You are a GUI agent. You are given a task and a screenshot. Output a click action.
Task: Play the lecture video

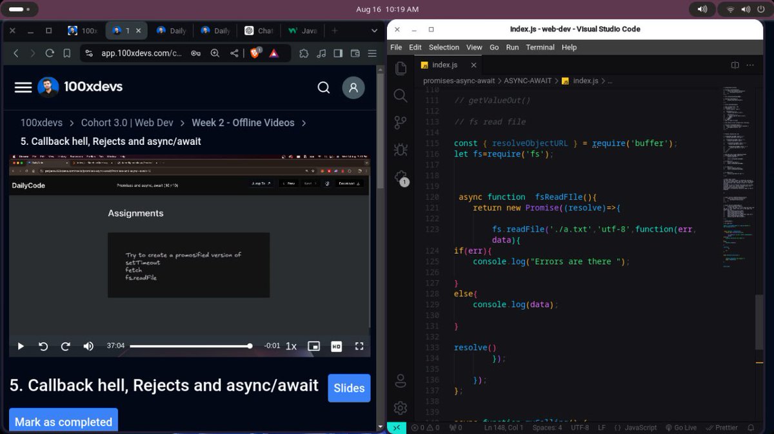(21, 346)
